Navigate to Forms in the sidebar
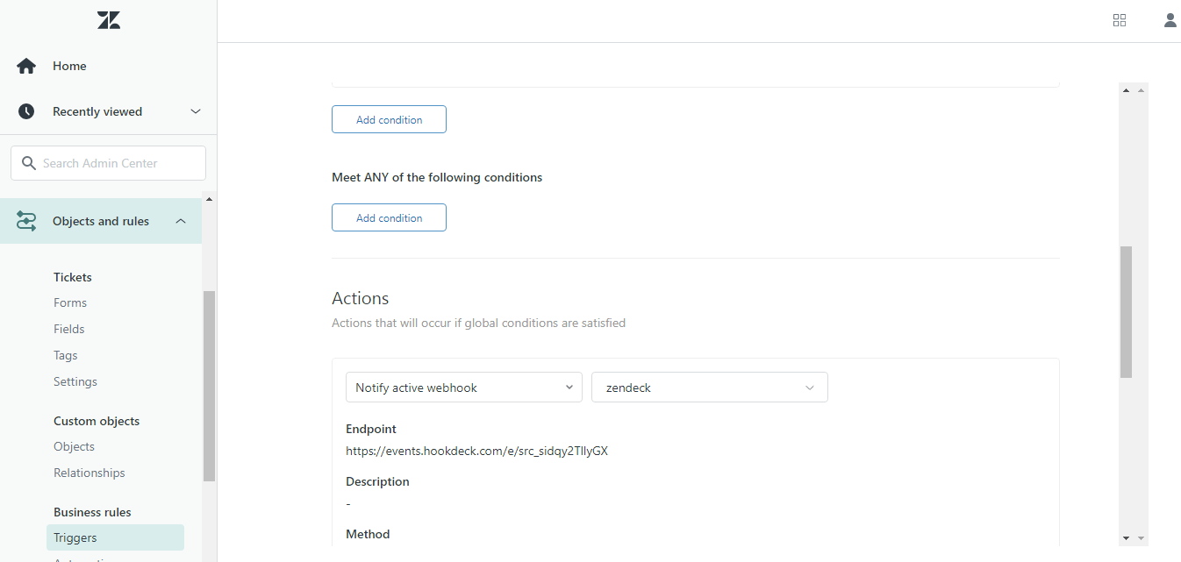 point(69,302)
